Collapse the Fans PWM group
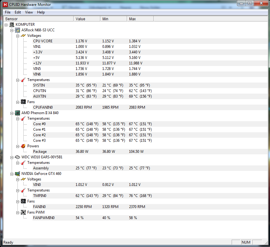 click(17, 213)
